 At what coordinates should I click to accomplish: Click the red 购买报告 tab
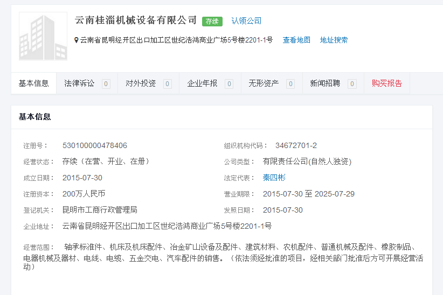[x=387, y=83]
